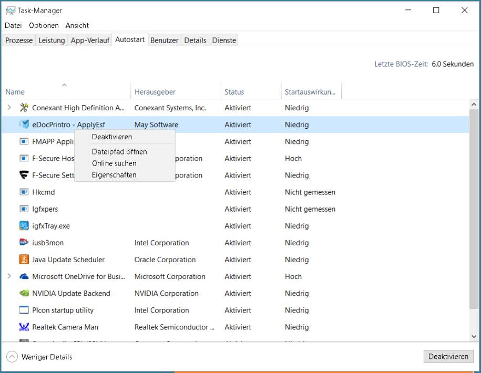Expand the Microsoft OneDrive for Business entry

pos(9,276)
